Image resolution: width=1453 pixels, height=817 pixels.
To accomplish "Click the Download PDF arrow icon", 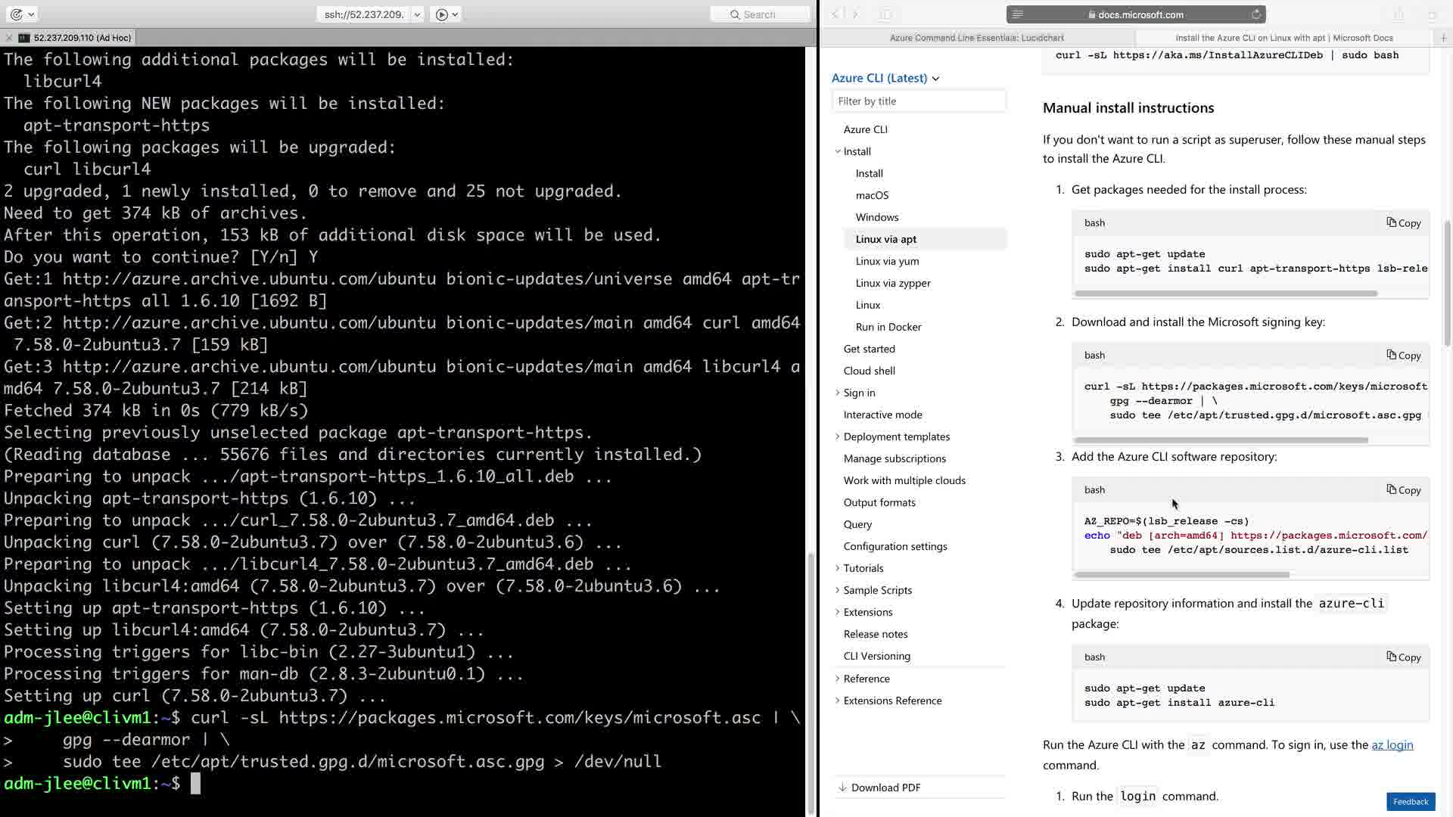I will [x=842, y=787].
